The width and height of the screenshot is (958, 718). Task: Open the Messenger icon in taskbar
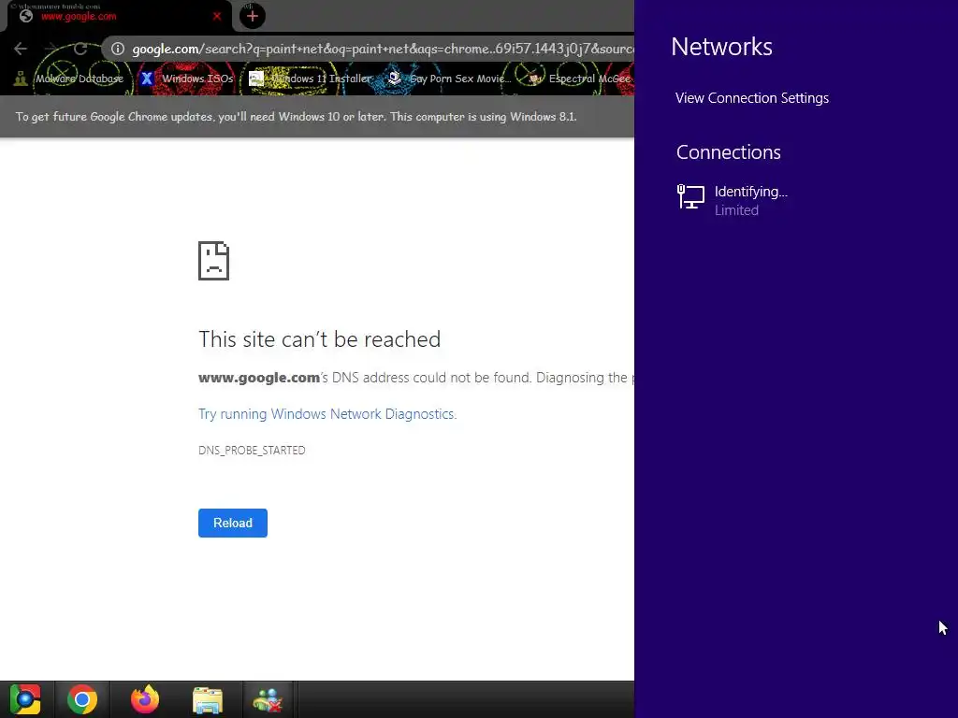[x=268, y=699]
